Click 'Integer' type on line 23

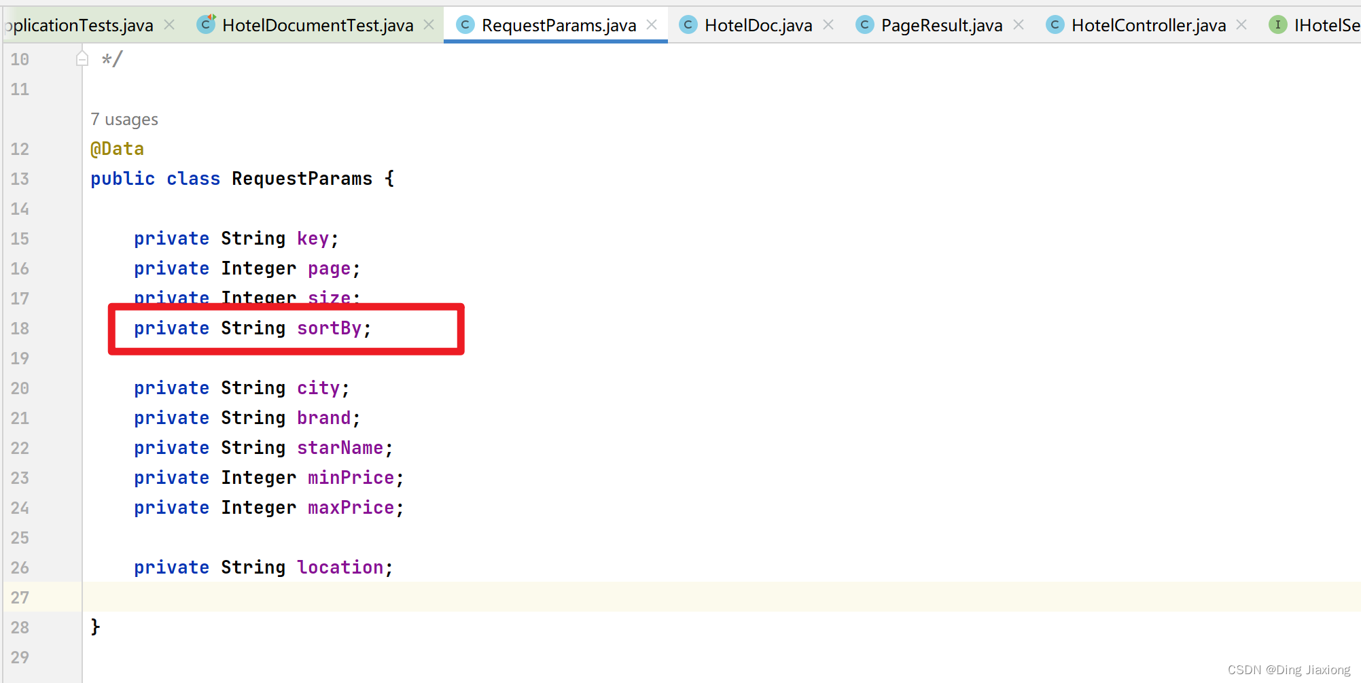259,478
